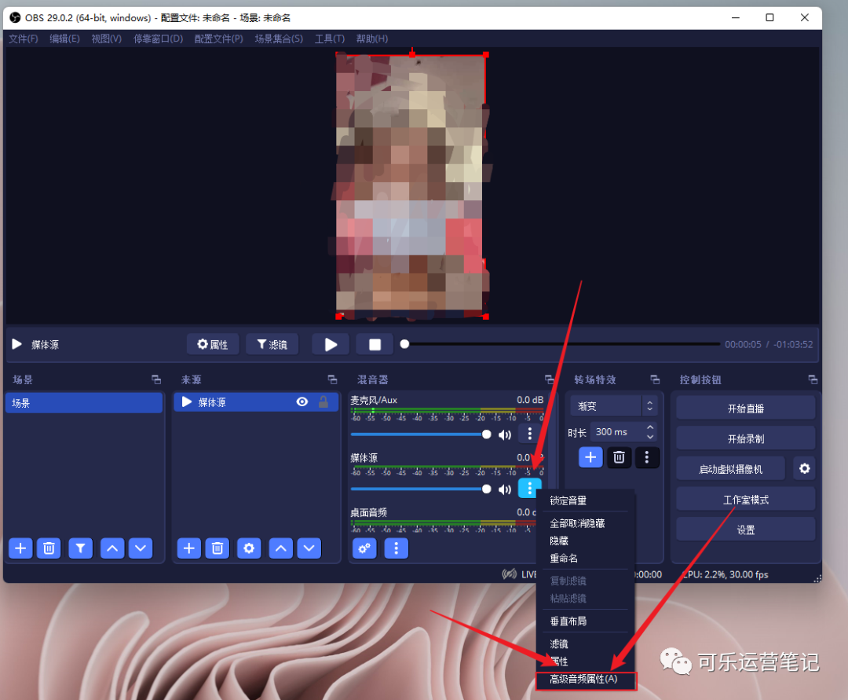Open 属性 for the media source
This screenshot has height=700, width=848.
click(x=213, y=345)
